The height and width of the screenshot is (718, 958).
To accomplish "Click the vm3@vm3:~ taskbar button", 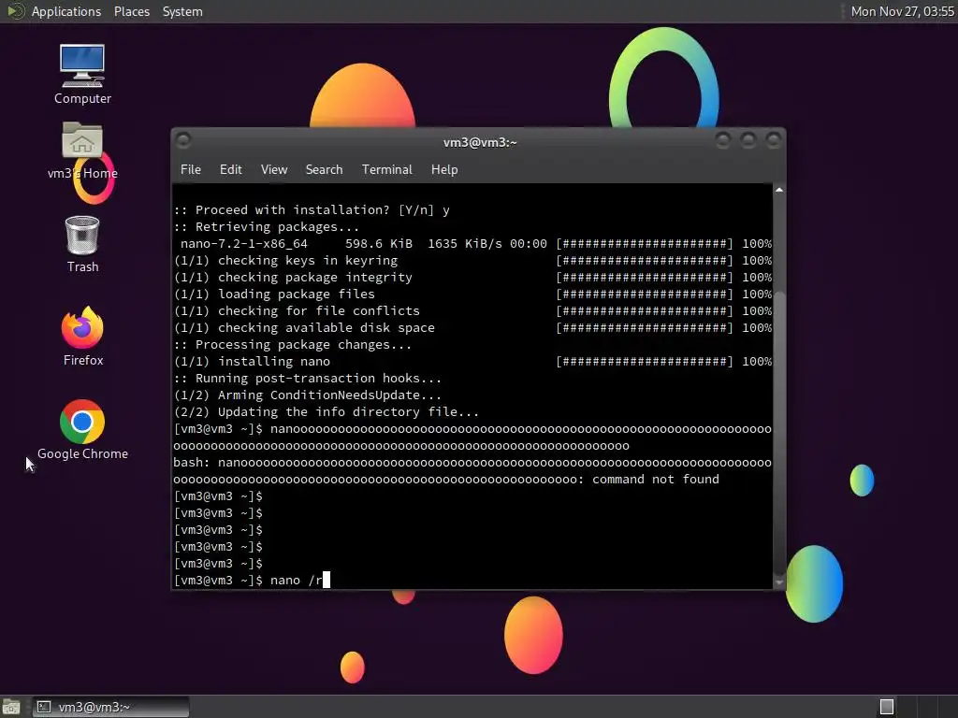I will pyautogui.click(x=110, y=707).
